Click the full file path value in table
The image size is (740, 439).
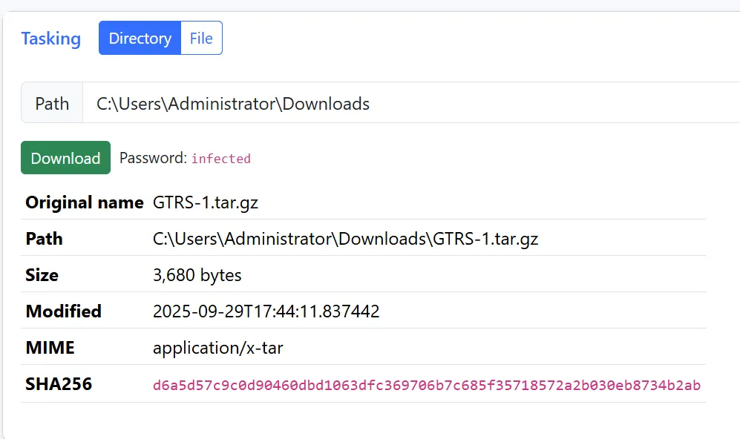[345, 239]
